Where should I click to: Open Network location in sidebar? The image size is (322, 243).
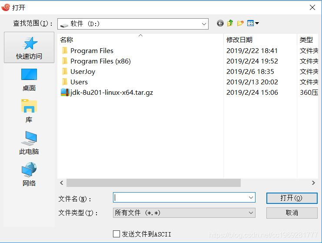click(29, 174)
